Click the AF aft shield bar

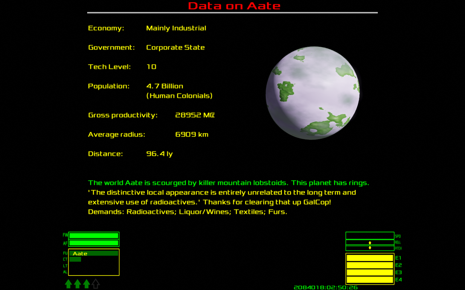(94, 243)
